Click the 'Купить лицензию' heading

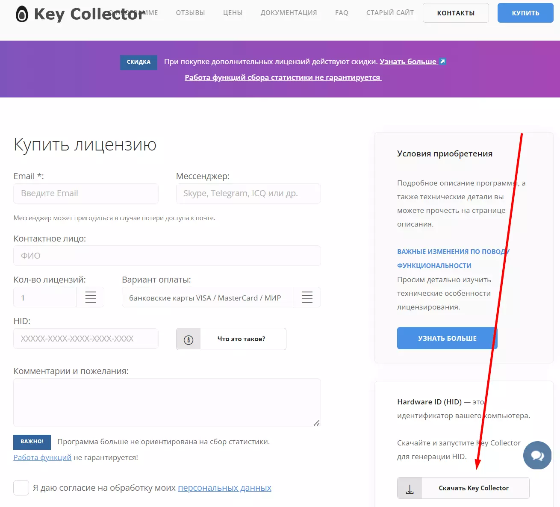tap(85, 145)
